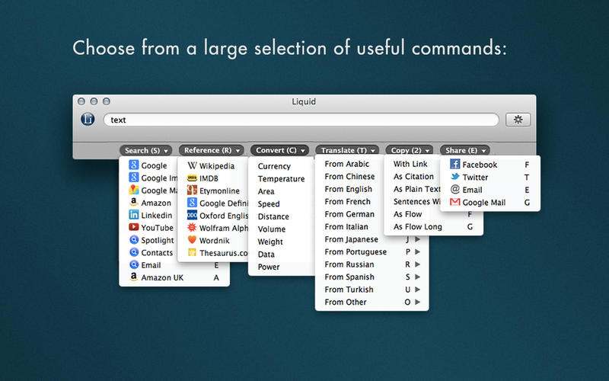Select As Flow Long copy option
This screenshot has height=381, width=609.
click(417, 227)
